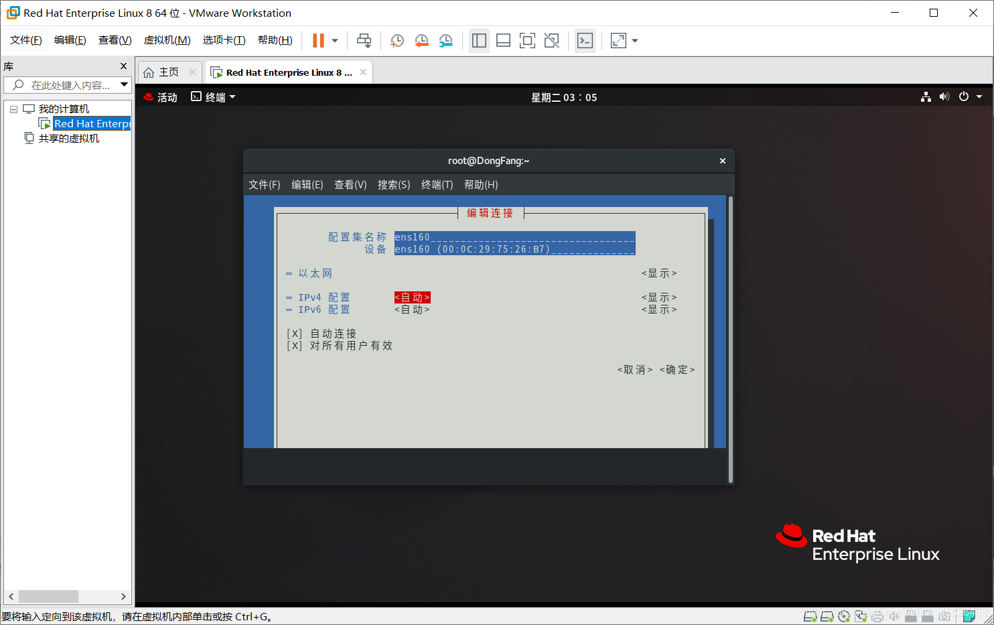Close the 库 library panel
This screenshot has height=625, width=994.
coord(123,66)
